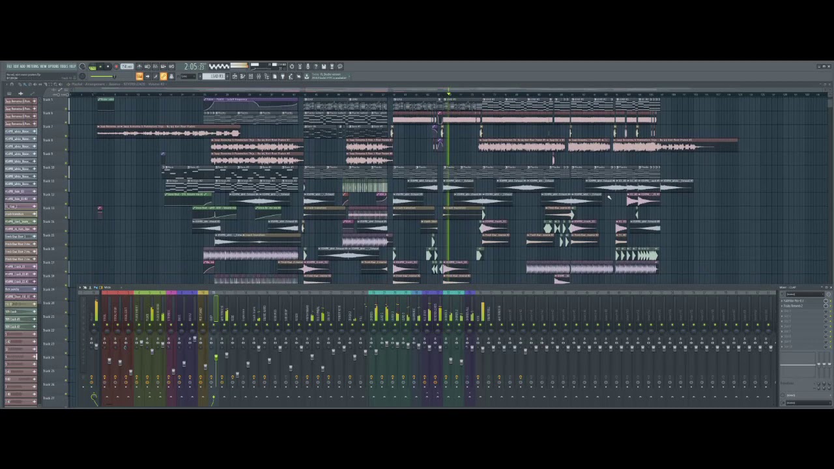834x469 pixels.
Task: Toggle orange multilink-to-controllers icon
Action: pos(164,76)
